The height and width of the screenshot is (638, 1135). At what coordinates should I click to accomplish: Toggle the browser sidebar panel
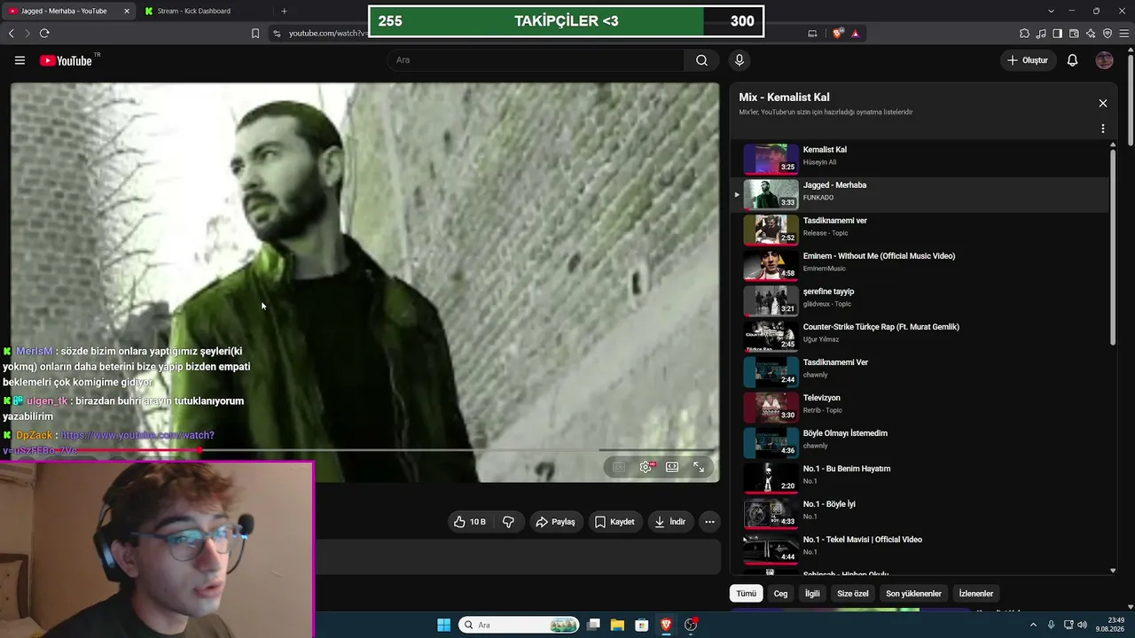point(1057,34)
